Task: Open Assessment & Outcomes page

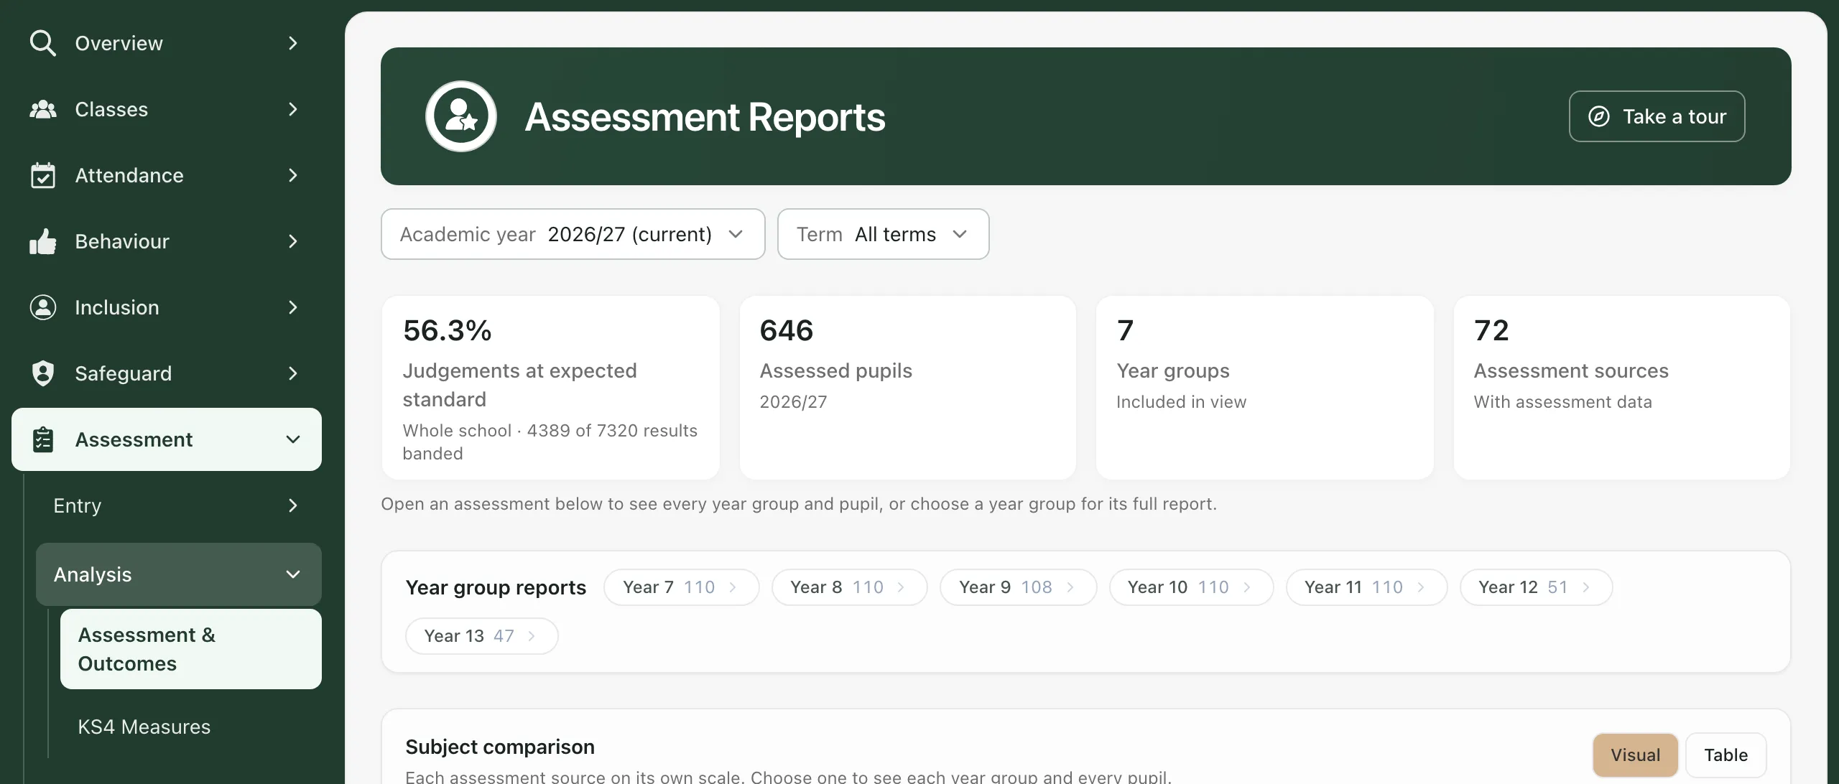Action: [x=191, y=649]
